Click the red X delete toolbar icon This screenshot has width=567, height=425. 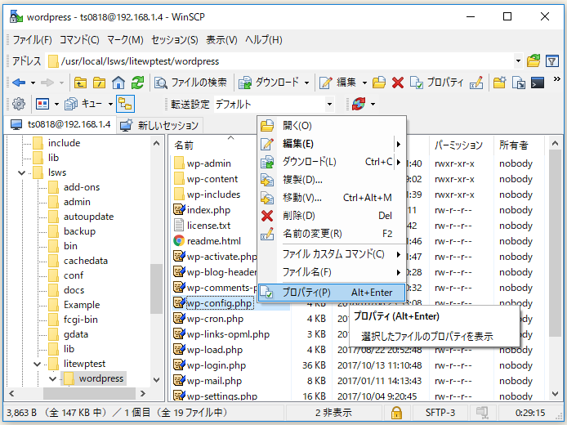[x=398, y=83]
